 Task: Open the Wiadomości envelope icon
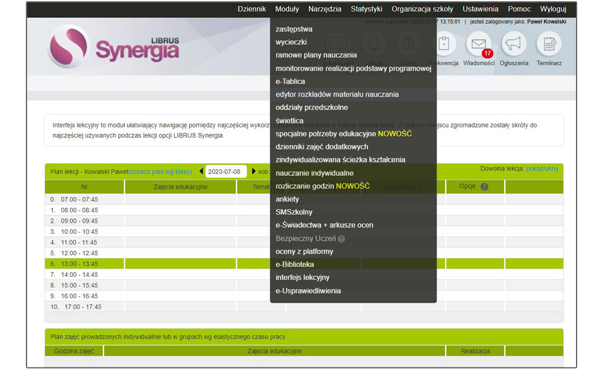(478, 44)
